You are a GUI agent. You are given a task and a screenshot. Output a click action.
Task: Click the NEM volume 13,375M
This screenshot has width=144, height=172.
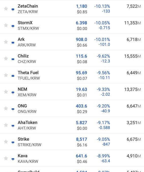(x=133, y=89)
